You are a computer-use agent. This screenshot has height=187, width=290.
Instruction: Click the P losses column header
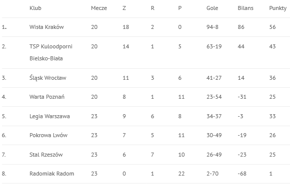point(180,8)
